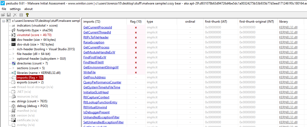Image resolution: width=307 pixels, height=127 pixels.
Task: Click the footprints icon in tree
Action: [13, 30]
